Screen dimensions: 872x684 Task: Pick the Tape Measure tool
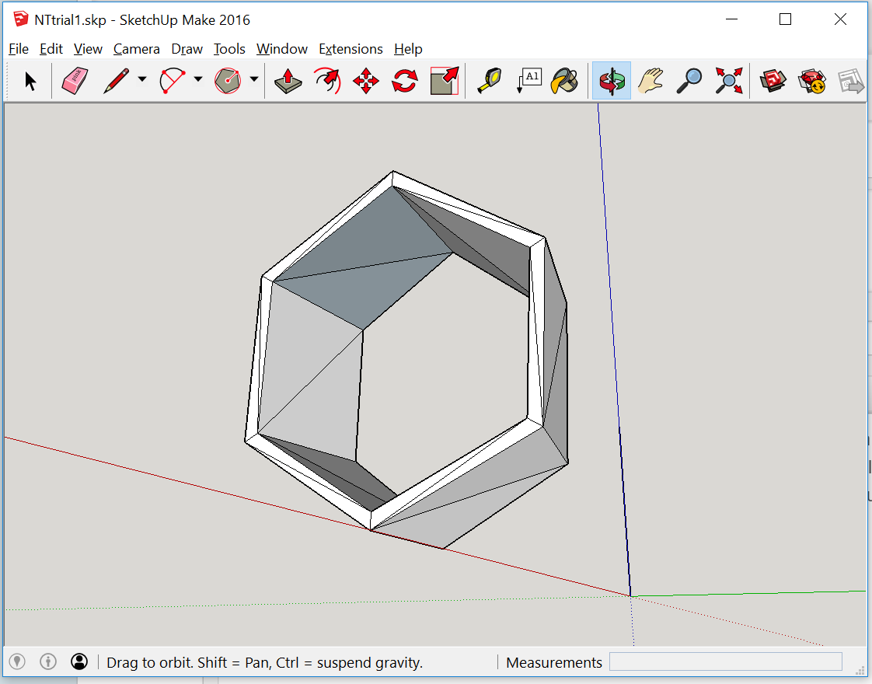pyautogui.click(x=489, y=80)
